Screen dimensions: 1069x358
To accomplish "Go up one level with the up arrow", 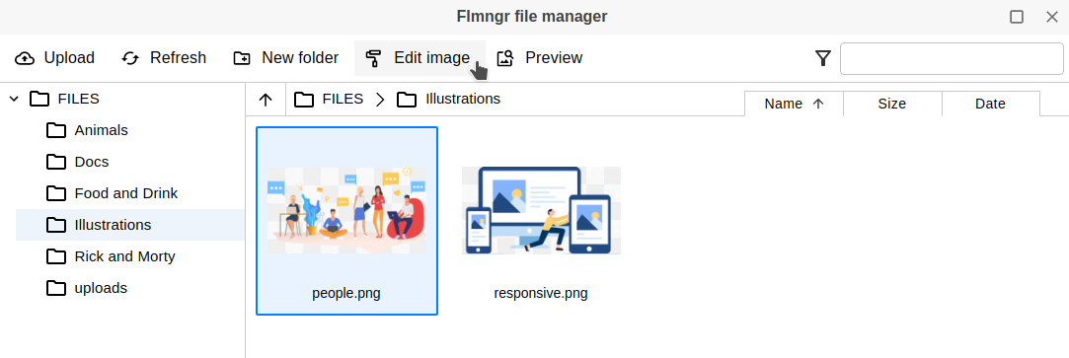I will tap(266, 100).
